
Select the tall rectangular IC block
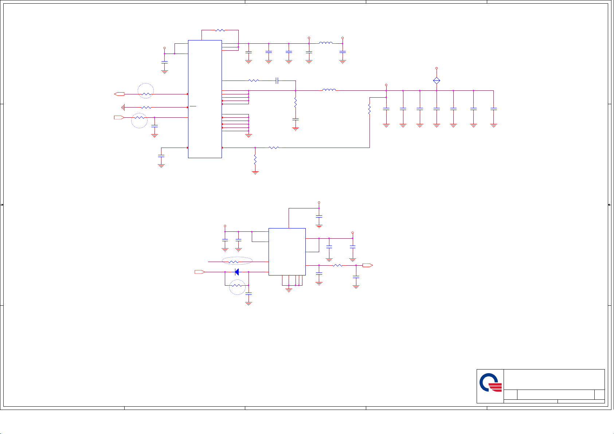pyautogui.click(x=205, y=99)
